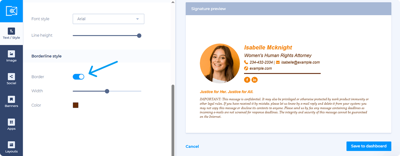Open the Social section in the sidebar
Image resolution: width=400 pixels, height=156 pixels.
[x=11, y=79]
